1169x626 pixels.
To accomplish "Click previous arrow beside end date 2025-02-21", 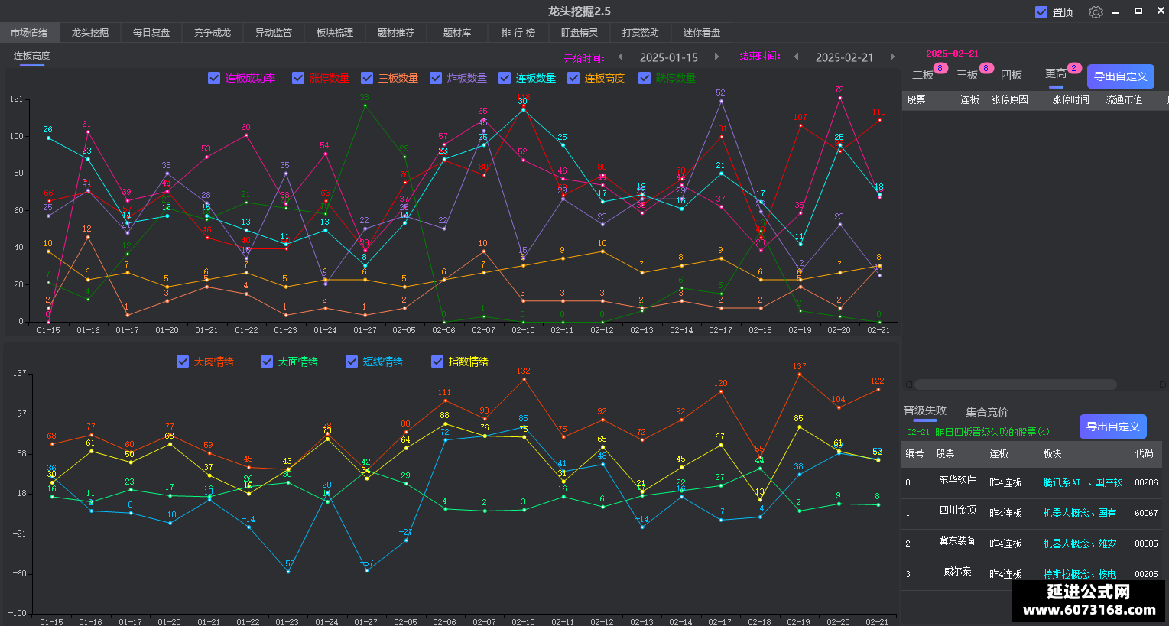I will [797, 57].
